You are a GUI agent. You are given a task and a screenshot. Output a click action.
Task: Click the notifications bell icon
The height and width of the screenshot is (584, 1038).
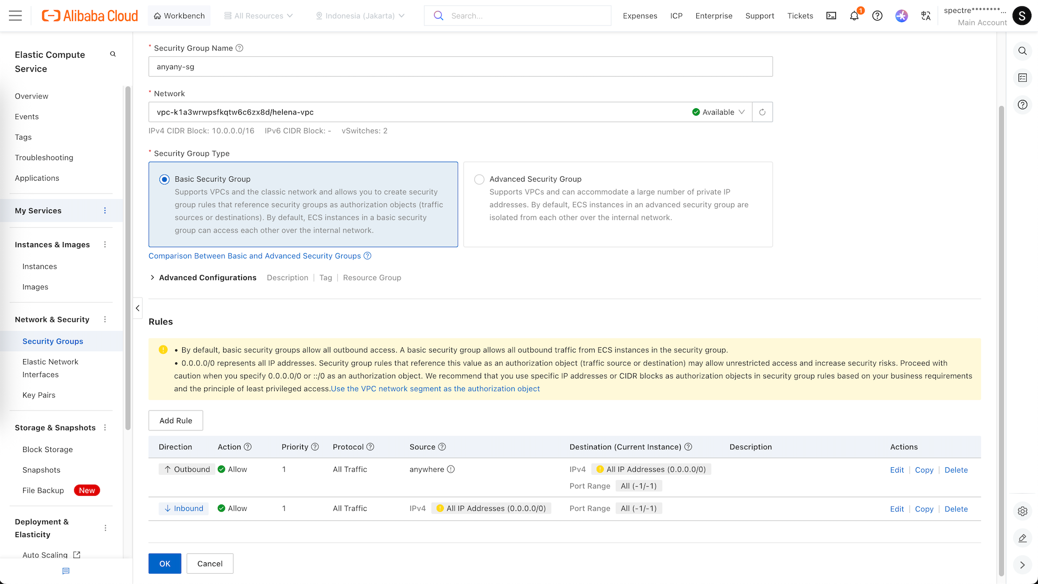854,16
